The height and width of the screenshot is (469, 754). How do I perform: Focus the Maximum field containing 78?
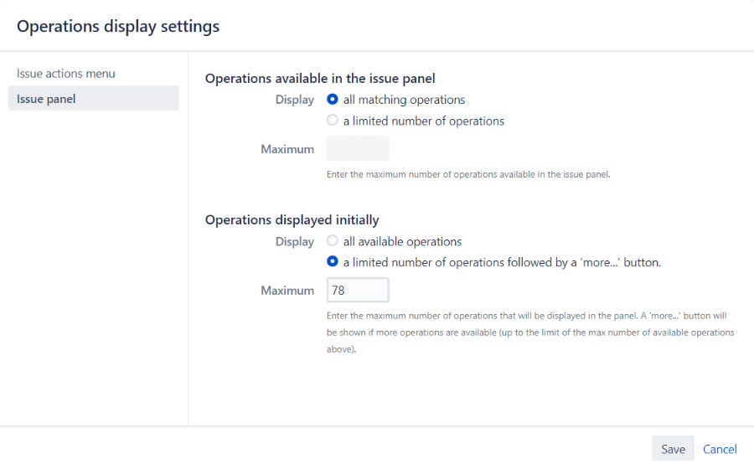point(358,291)
